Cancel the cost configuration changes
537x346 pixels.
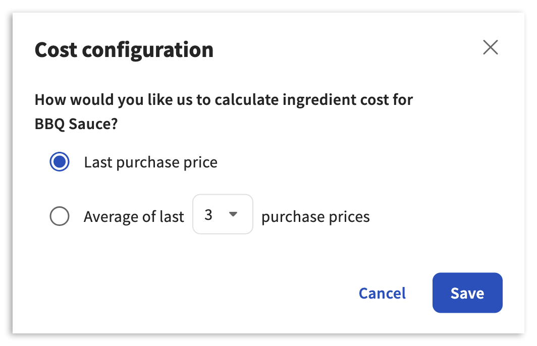tap(382, 293)
